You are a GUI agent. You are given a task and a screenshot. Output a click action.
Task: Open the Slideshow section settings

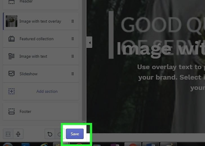click(28, 74)
